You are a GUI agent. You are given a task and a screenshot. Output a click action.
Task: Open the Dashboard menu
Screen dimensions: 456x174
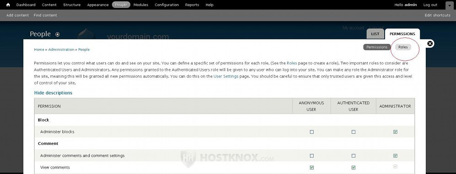26,5
